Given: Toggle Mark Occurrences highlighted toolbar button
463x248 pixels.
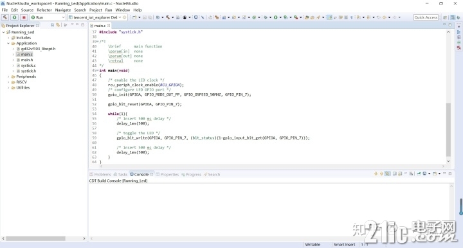Looking at the screenshot, I should [329, 17].
